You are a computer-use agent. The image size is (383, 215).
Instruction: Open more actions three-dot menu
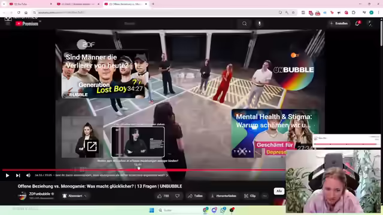pyautogui.click(x=265, y=196)
